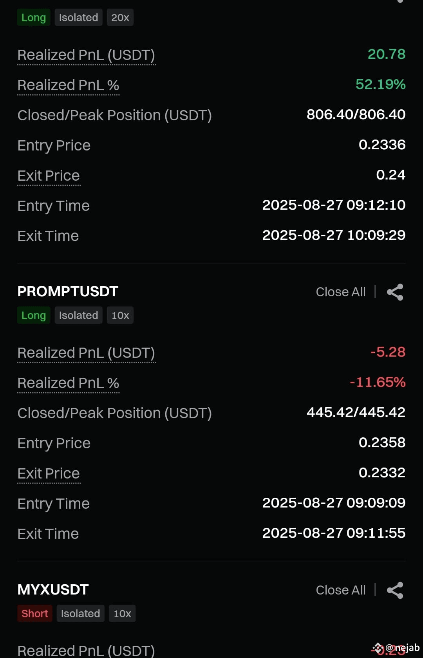423x658 pixels.
Task: Open Realized PnL (USDT) info showing 20.78
Action: pos(87,56)
